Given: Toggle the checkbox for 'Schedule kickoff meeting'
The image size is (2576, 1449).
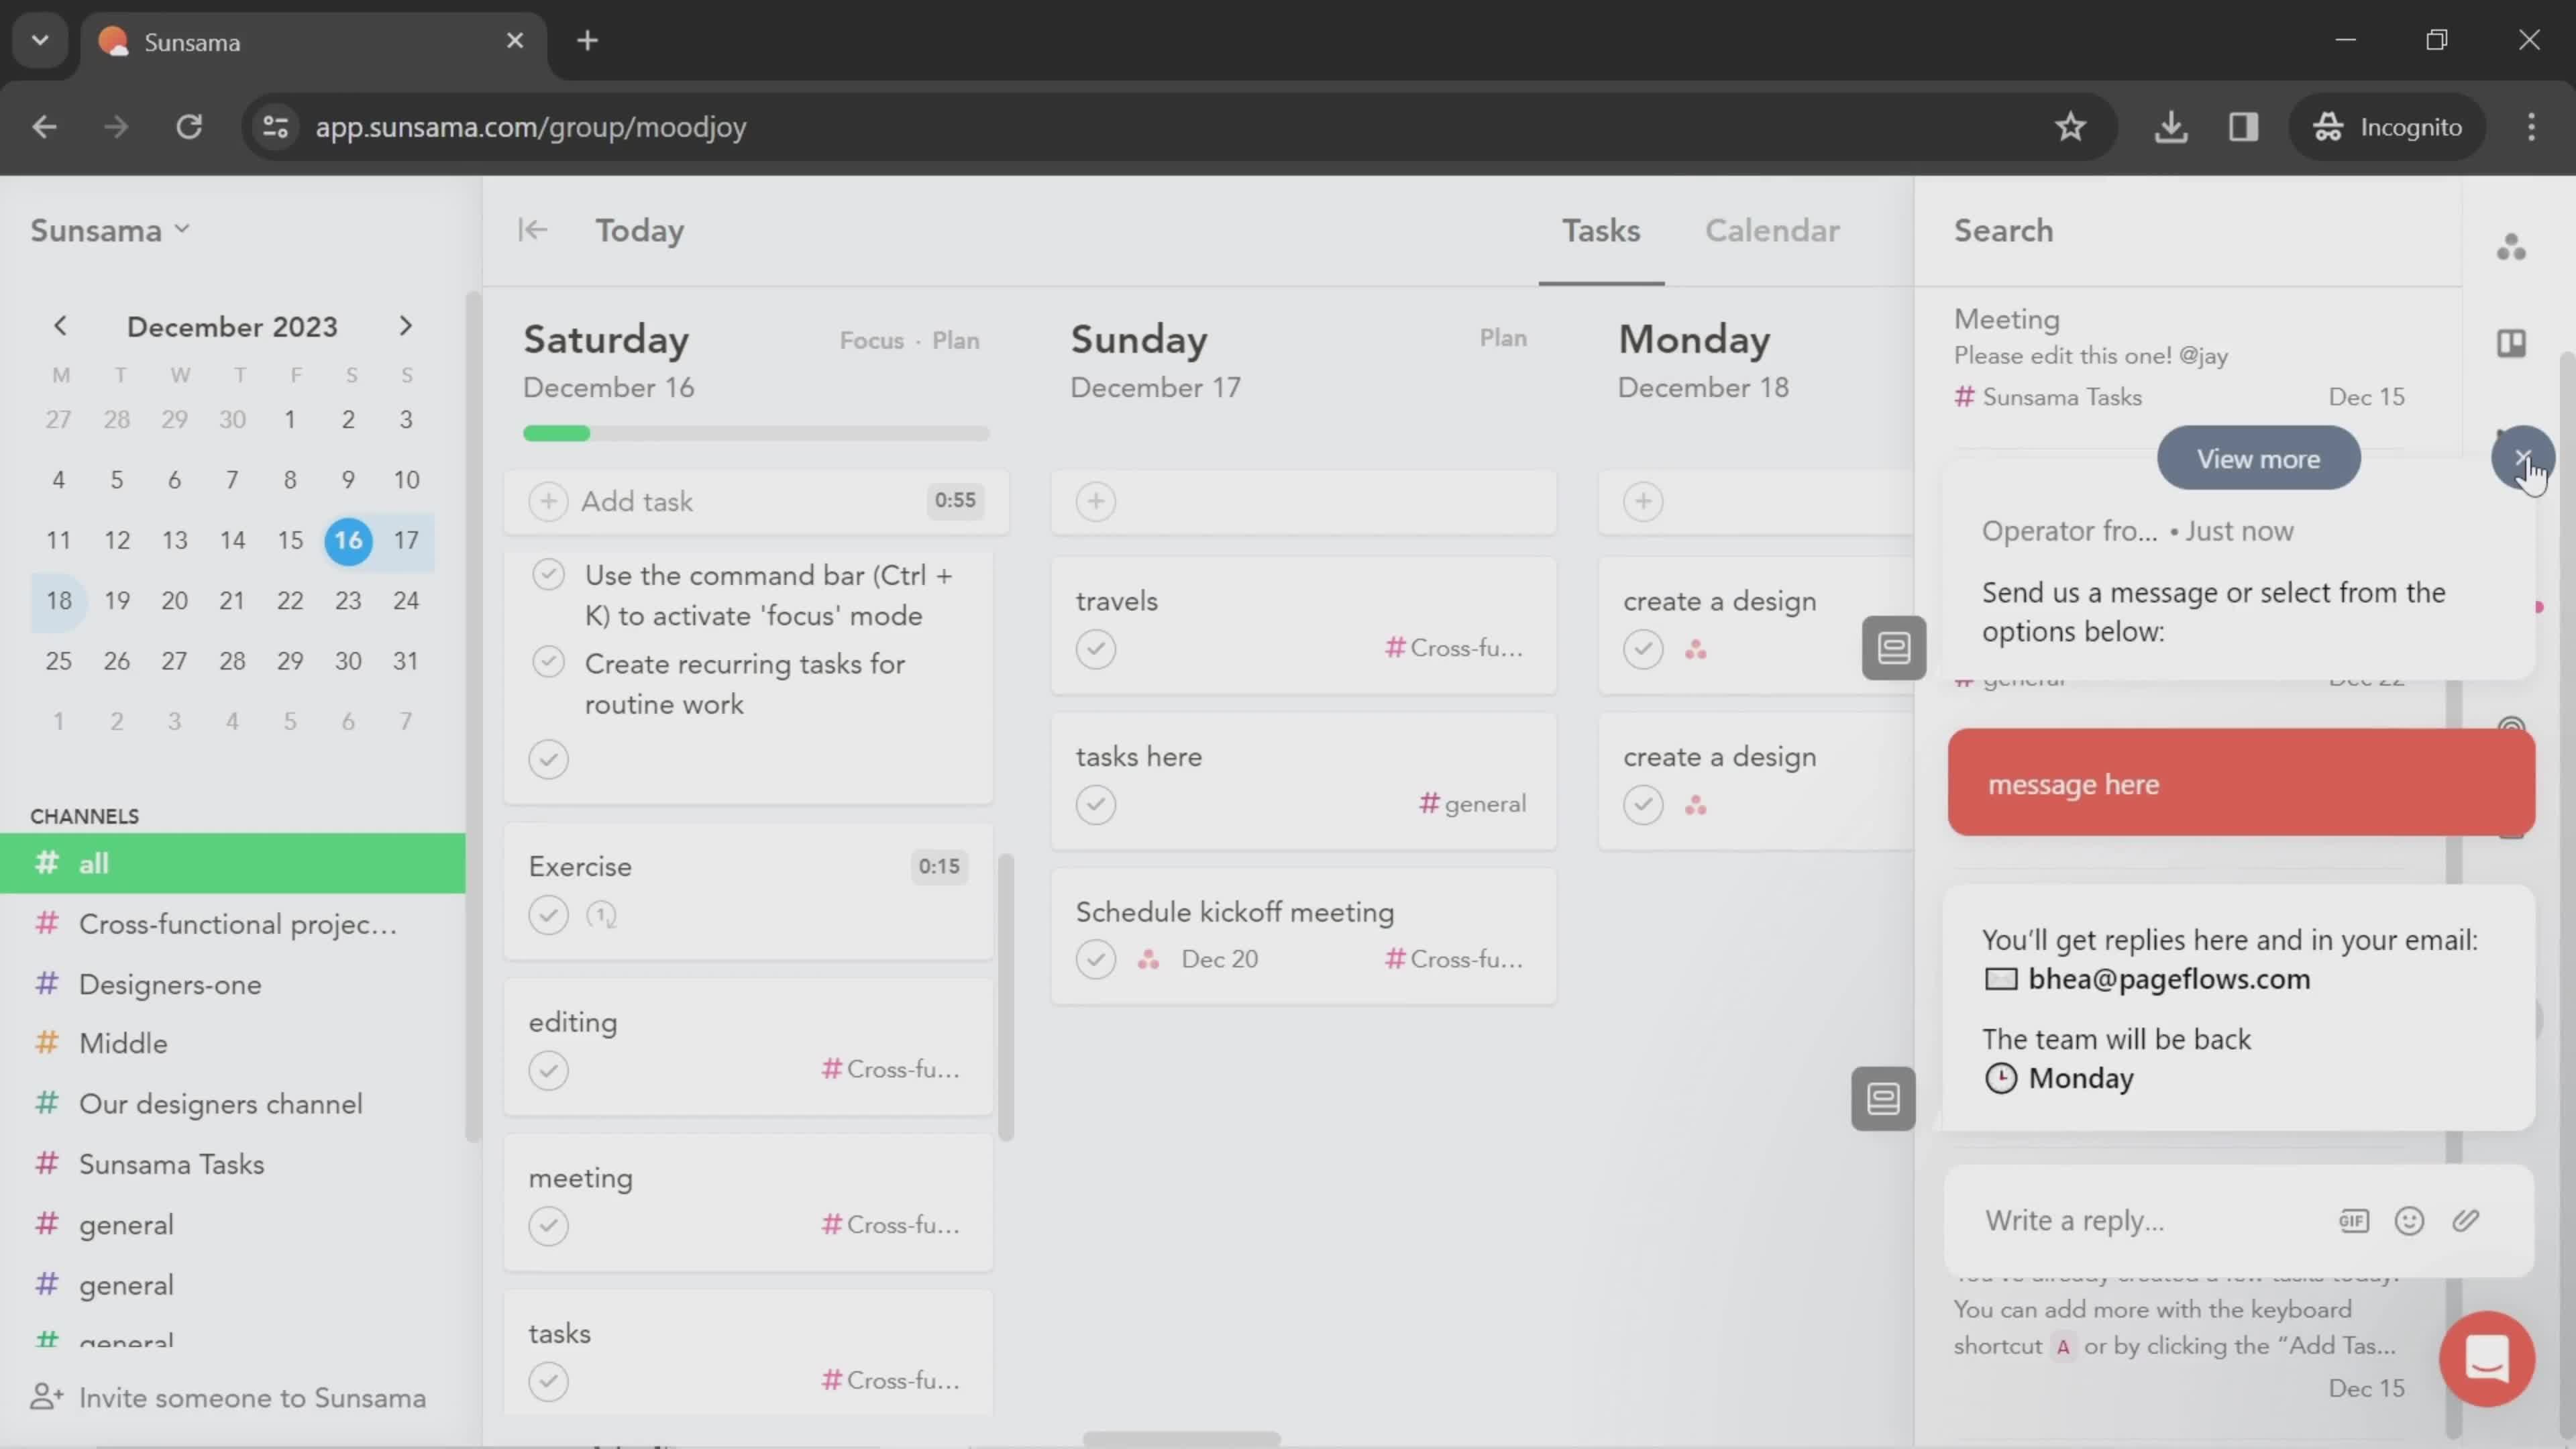Looking at the screenshot, I should 1097,959.
